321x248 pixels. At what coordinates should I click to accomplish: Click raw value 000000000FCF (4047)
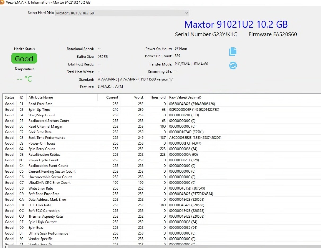[185, 143]
